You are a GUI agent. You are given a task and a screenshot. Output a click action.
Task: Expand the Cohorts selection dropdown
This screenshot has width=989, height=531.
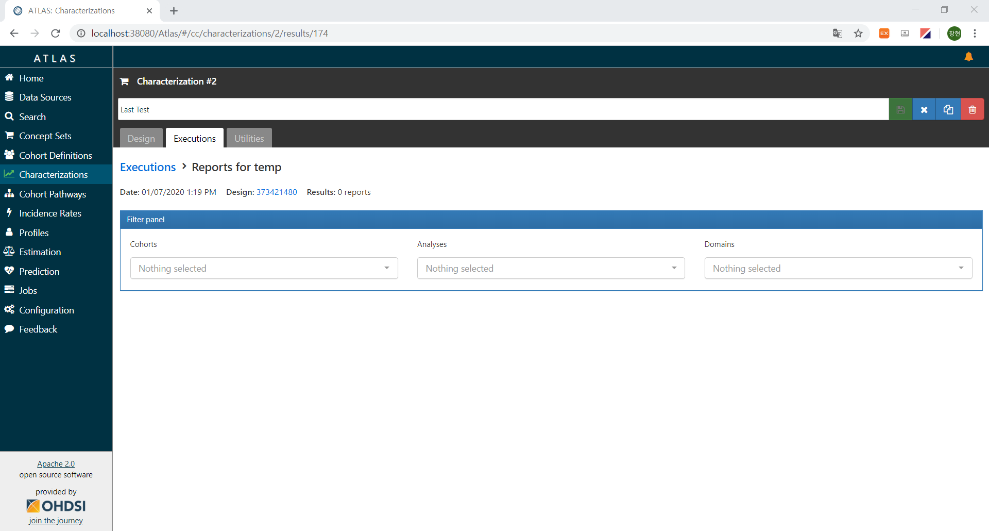click(x=264, y=268)
